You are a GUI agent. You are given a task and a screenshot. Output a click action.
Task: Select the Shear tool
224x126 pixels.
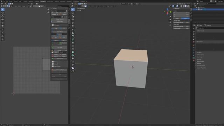click(73, 68)
